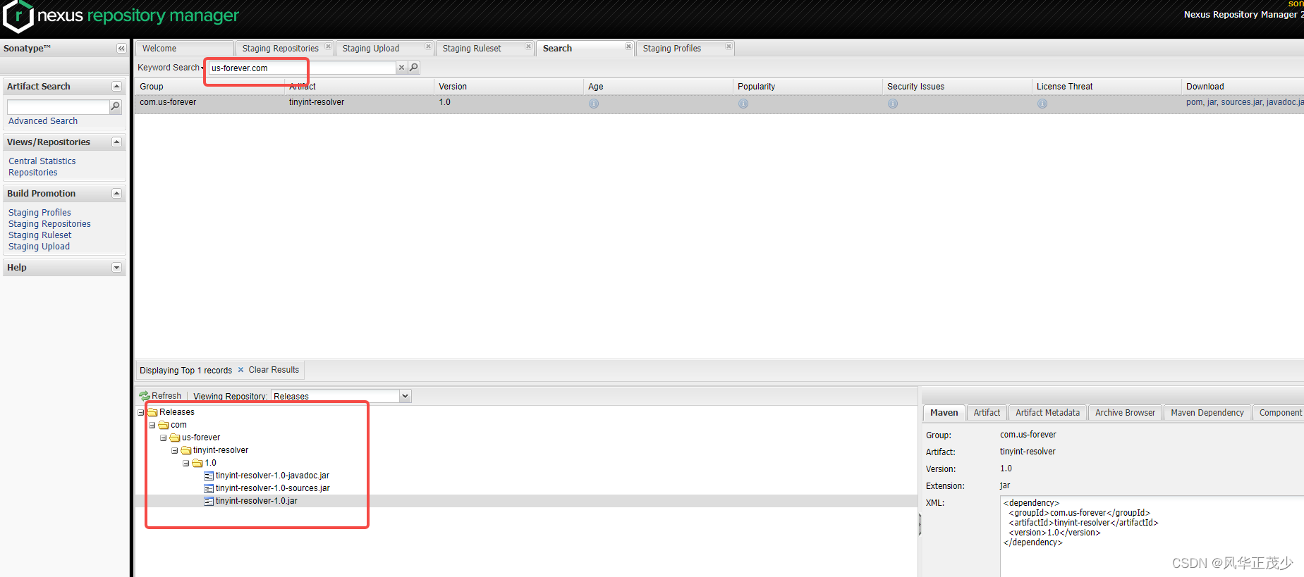
Task: Open Staging Repositories sidebar link
Action: pos(49,224)
